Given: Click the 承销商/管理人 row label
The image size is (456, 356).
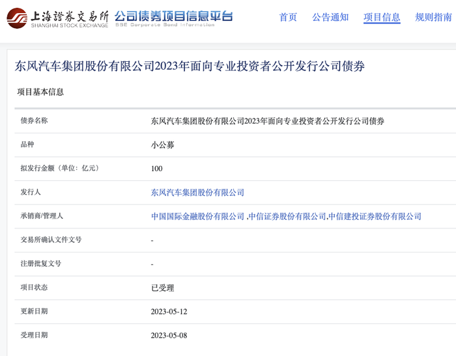Looking at the screenshot, I should [x=42, y=216].
